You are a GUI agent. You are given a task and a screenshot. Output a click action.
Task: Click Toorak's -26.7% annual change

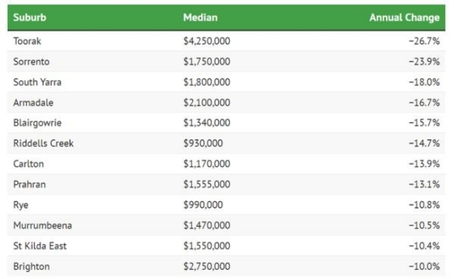pyautogui.click(x=424, y=41)
